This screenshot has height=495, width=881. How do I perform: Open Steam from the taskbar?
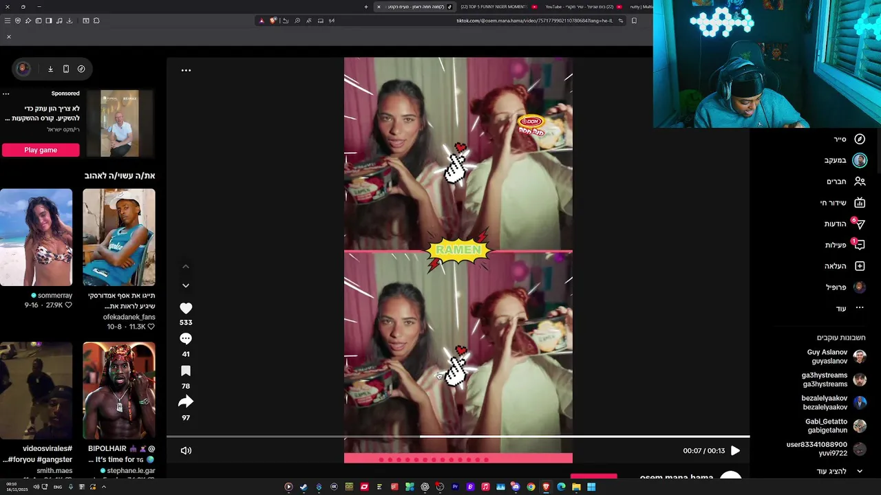click(304, 487)
